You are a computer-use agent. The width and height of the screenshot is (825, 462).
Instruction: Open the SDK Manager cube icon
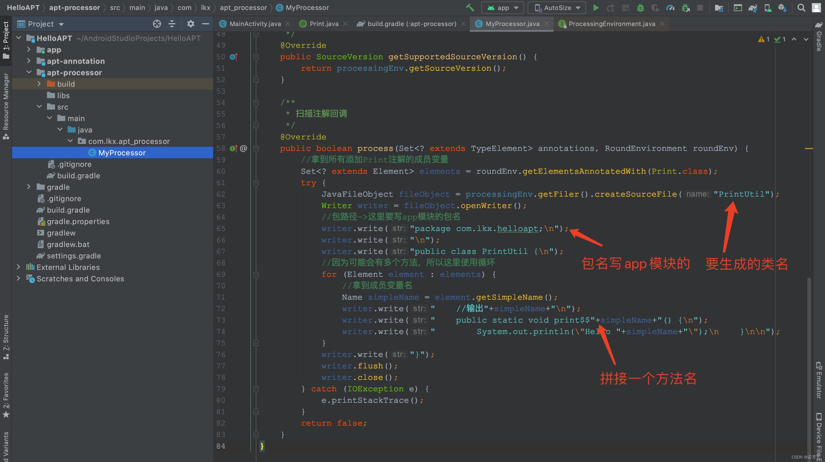(782, 8)
